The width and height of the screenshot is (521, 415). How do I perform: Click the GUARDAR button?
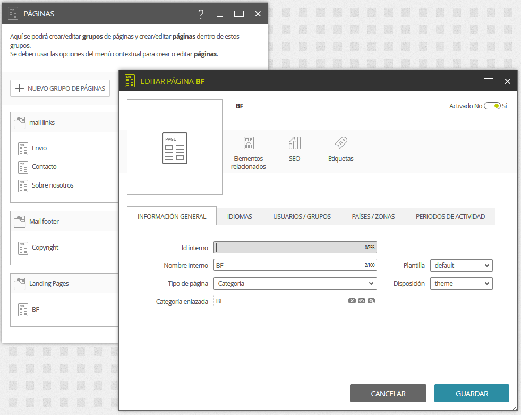[x=472, y=394]
